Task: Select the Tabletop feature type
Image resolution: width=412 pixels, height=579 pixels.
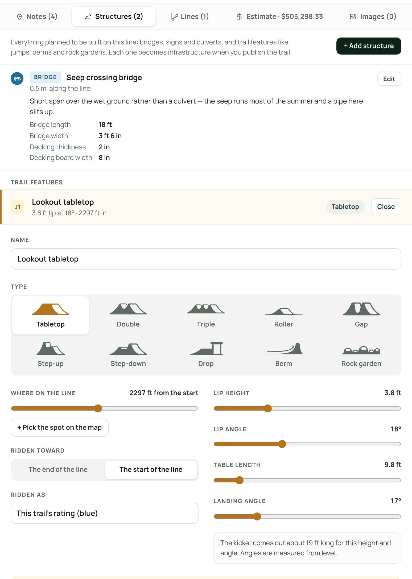Action: [51, 315]
